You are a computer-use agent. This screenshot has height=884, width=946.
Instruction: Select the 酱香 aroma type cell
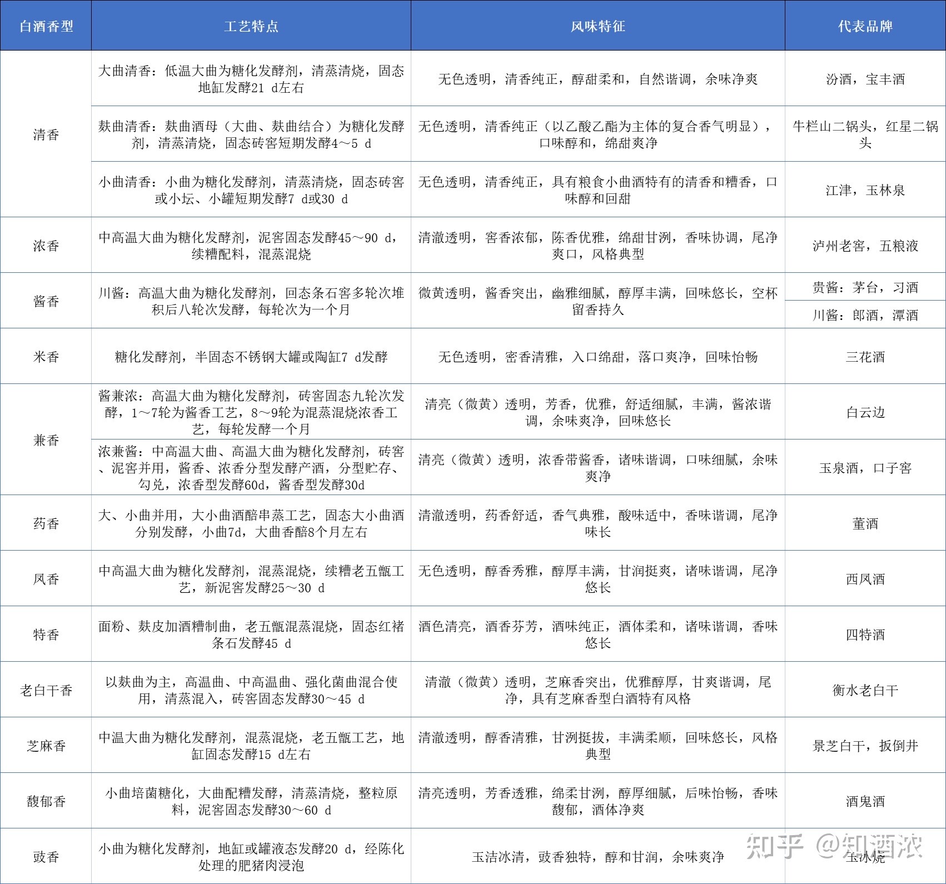pos(46,301)
